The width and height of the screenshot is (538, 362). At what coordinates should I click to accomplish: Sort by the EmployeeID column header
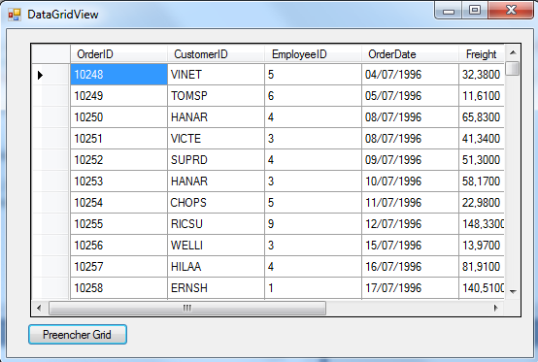pyautogui.click(x=313, y=54)
